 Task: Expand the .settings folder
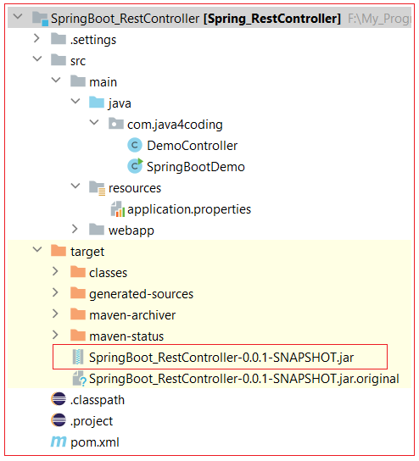(36, 38)
